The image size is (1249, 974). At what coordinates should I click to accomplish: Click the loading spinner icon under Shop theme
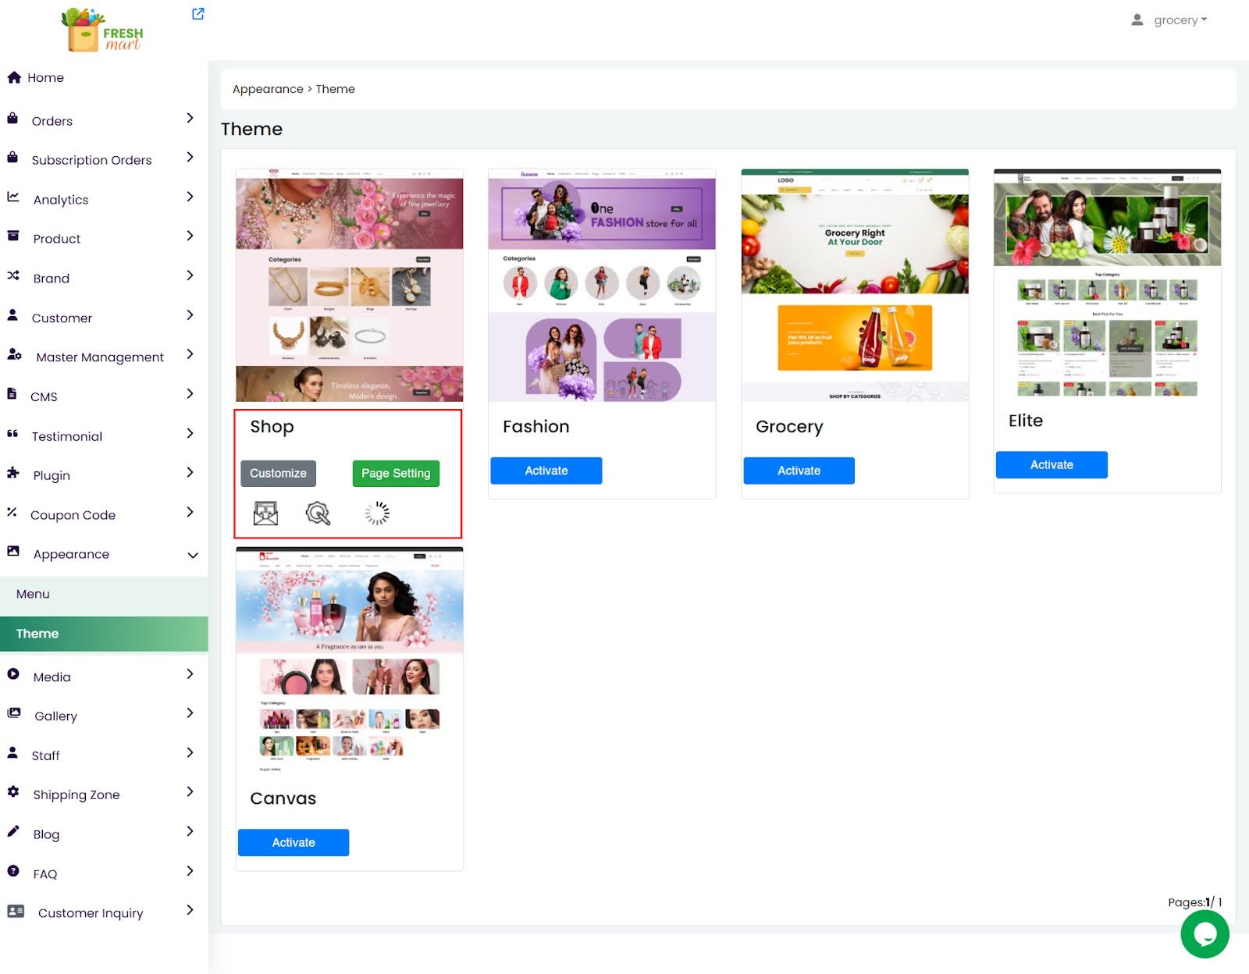point(377,514)
